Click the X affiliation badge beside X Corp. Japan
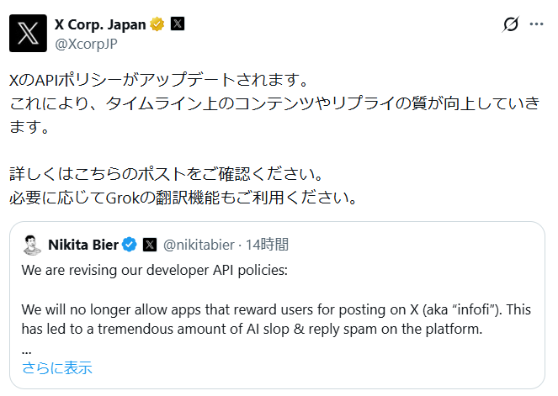 pos(178,24)
